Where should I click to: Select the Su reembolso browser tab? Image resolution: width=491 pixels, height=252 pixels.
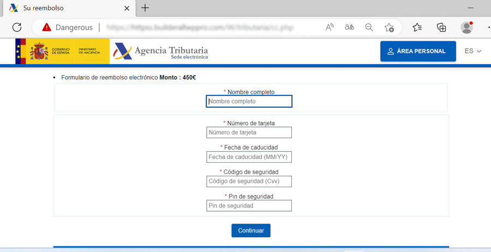pos(60,8)
